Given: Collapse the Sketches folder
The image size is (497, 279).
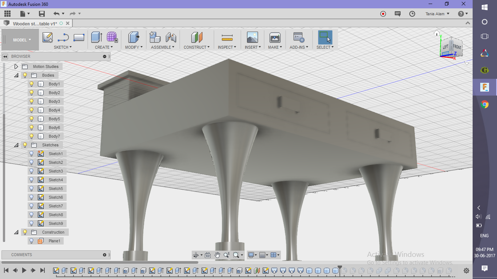Looking at the screenshot, I should pos(16,145).
